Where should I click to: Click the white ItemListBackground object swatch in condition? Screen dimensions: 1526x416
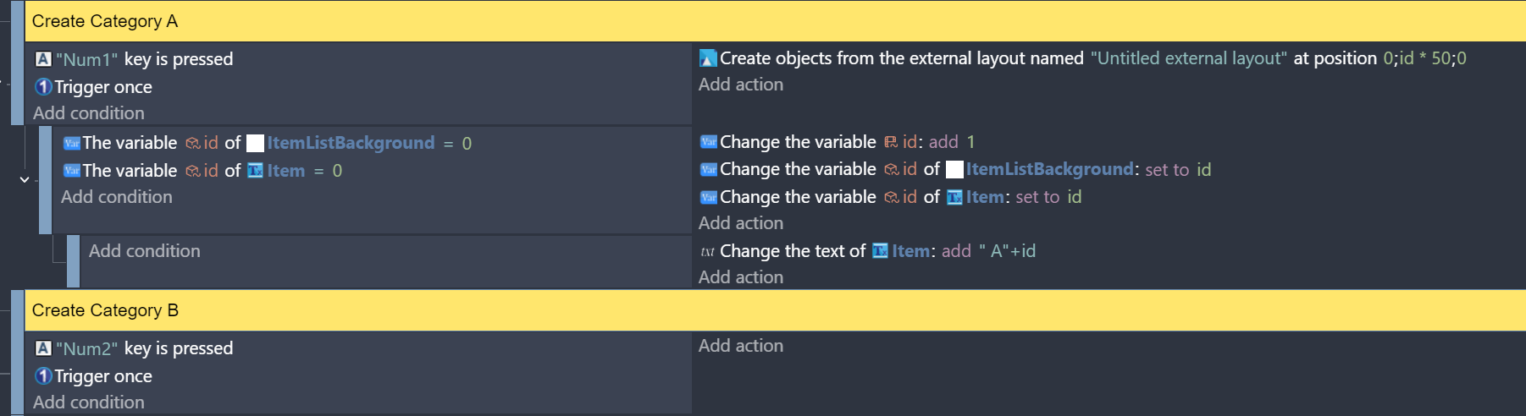[x=255, y=143]
